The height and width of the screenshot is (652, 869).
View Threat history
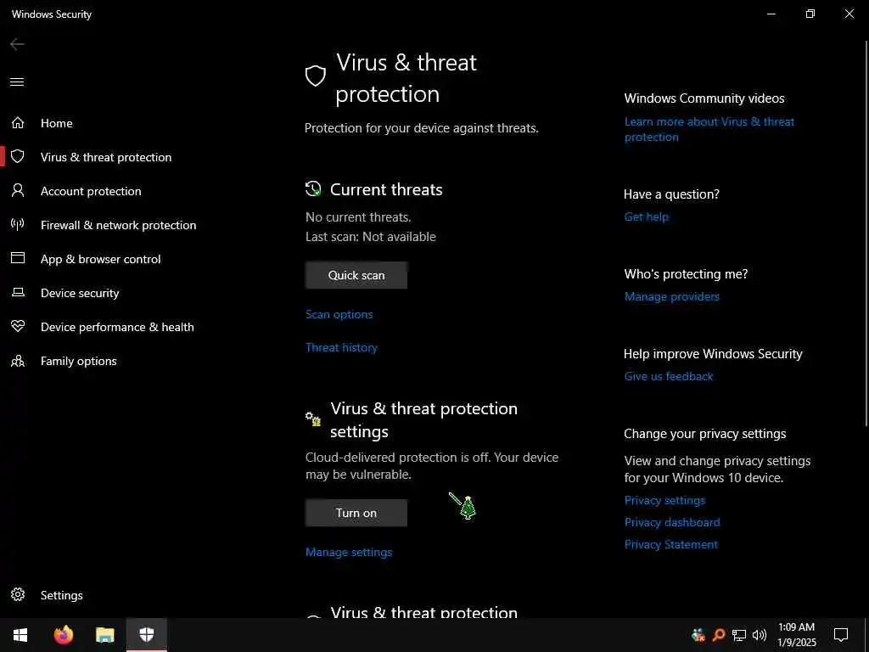(341, 347)
